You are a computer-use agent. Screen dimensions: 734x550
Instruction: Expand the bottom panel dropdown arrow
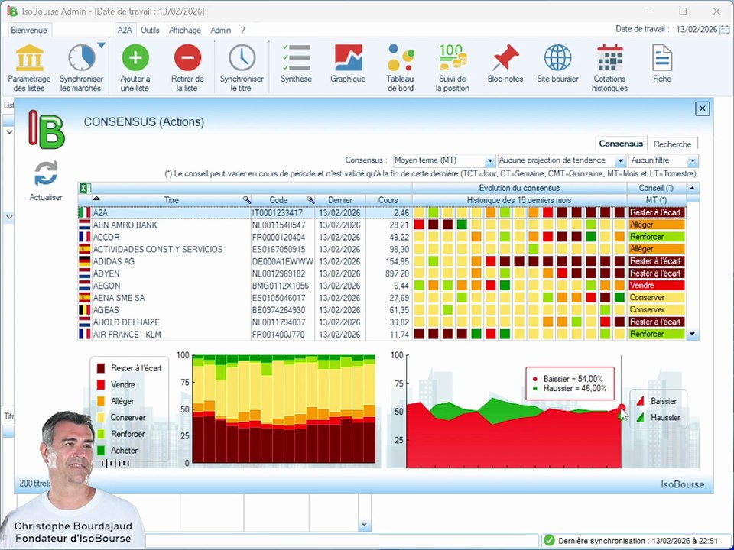365,526
